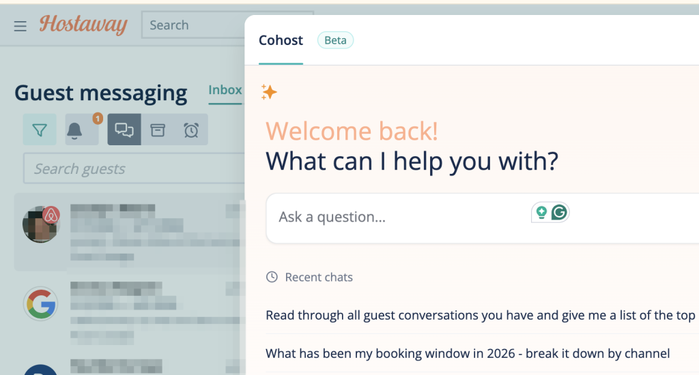This screenshot has width=699, height=375.
Task: Select the conversations chat bubbles icon
Action: pos(124,130)
